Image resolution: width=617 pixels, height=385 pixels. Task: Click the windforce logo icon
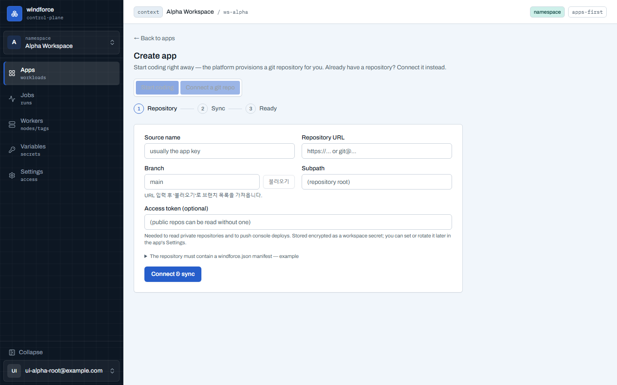15,14
